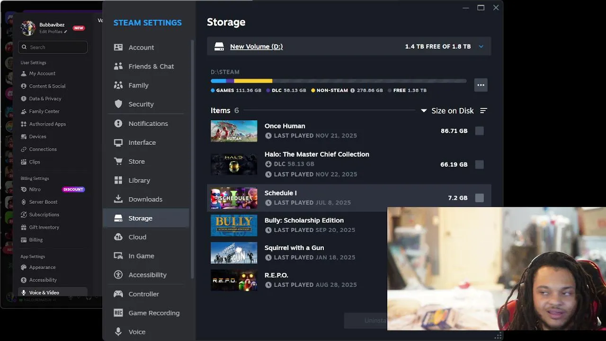The height and width of the screenshot is (341, 606).
Task: Select the R.E.P.O. title text
Action: point(276,275)
